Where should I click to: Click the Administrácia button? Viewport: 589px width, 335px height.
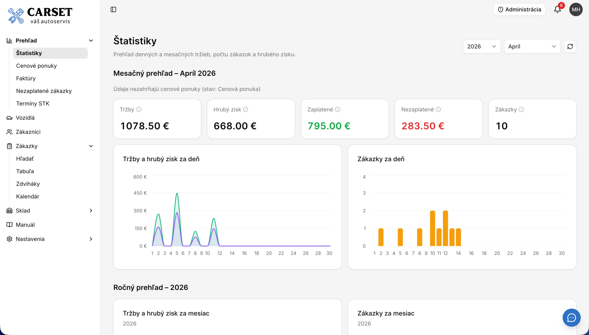(519, 9)
